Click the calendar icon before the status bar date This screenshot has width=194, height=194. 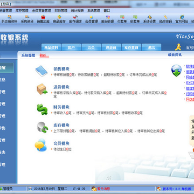[30, 189]
